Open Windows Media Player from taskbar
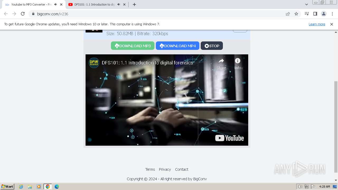 [x=39, y=187]
